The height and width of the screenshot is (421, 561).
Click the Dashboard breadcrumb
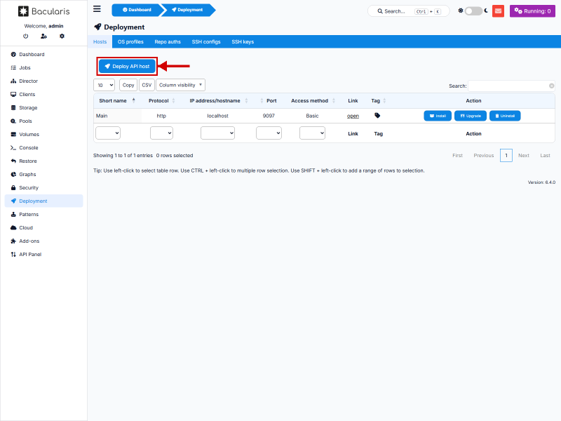pos(137,10)
